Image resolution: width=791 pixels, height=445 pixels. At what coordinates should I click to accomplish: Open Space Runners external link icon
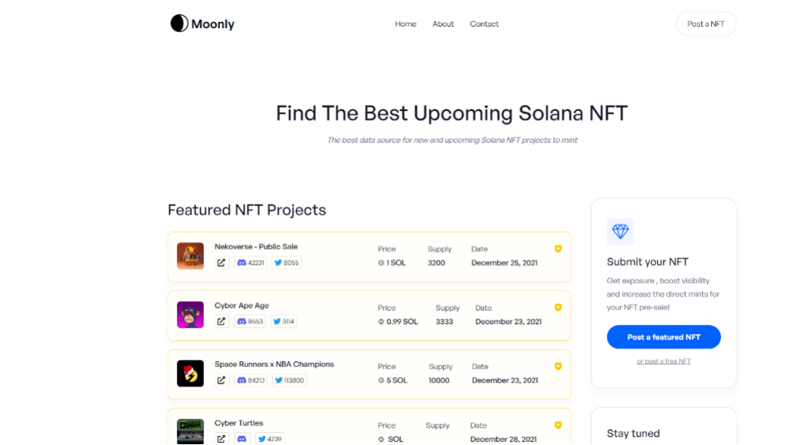point(221,380)
